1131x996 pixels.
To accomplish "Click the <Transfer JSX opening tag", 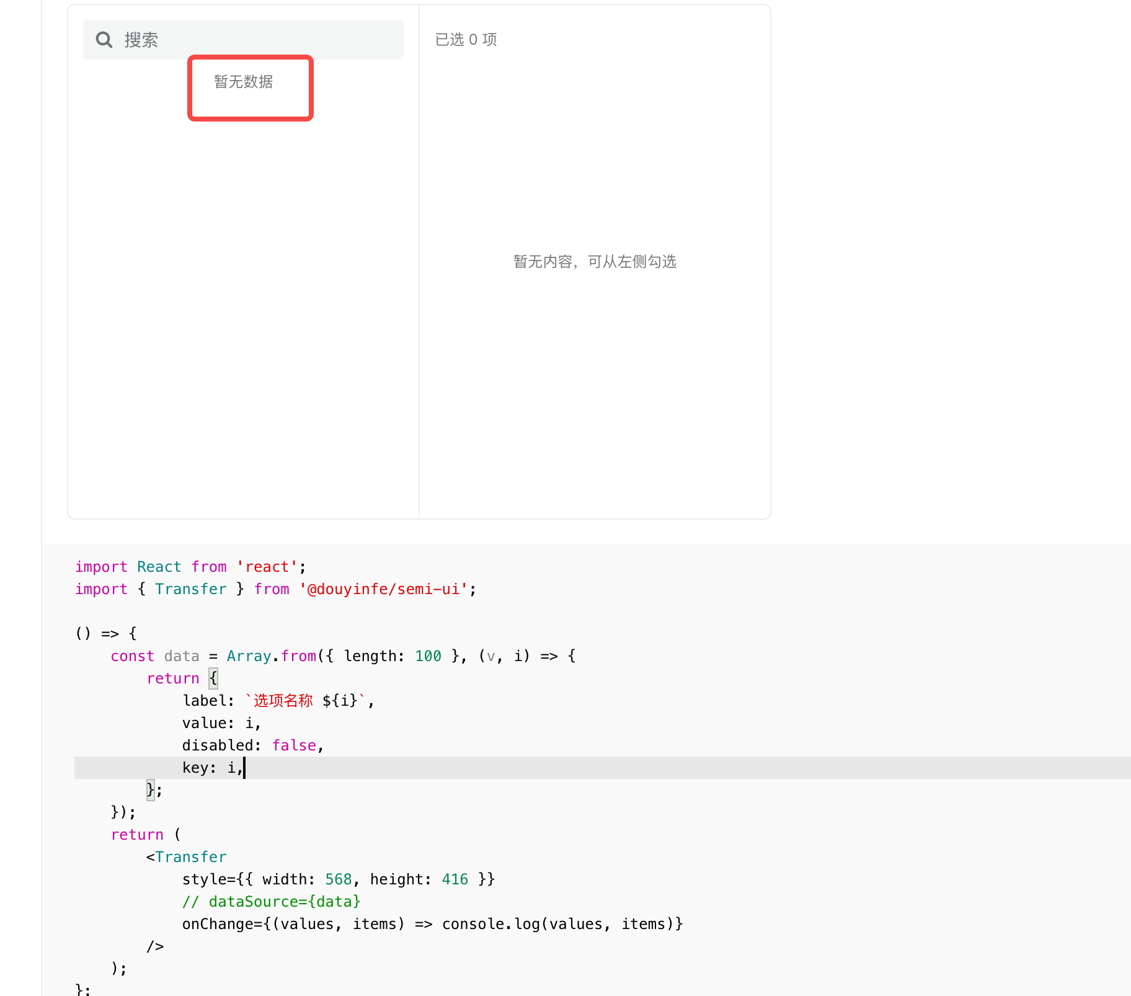I will (x=185, y=856).
